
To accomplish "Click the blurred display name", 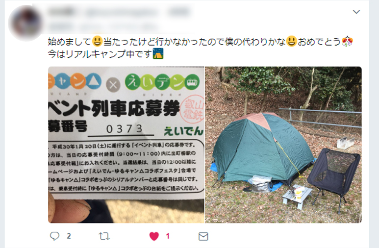I will [x=62, y=12].
